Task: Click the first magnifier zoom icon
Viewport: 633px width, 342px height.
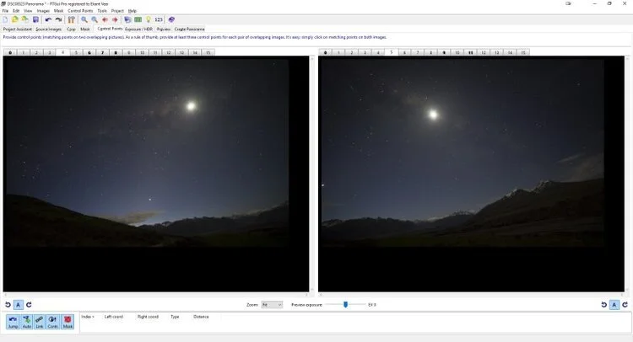Action: pos(84,19)
